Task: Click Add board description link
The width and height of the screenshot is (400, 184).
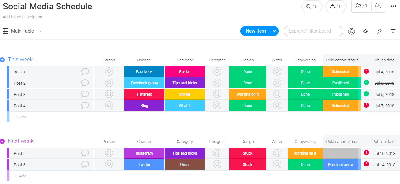Action: [22, 17]
